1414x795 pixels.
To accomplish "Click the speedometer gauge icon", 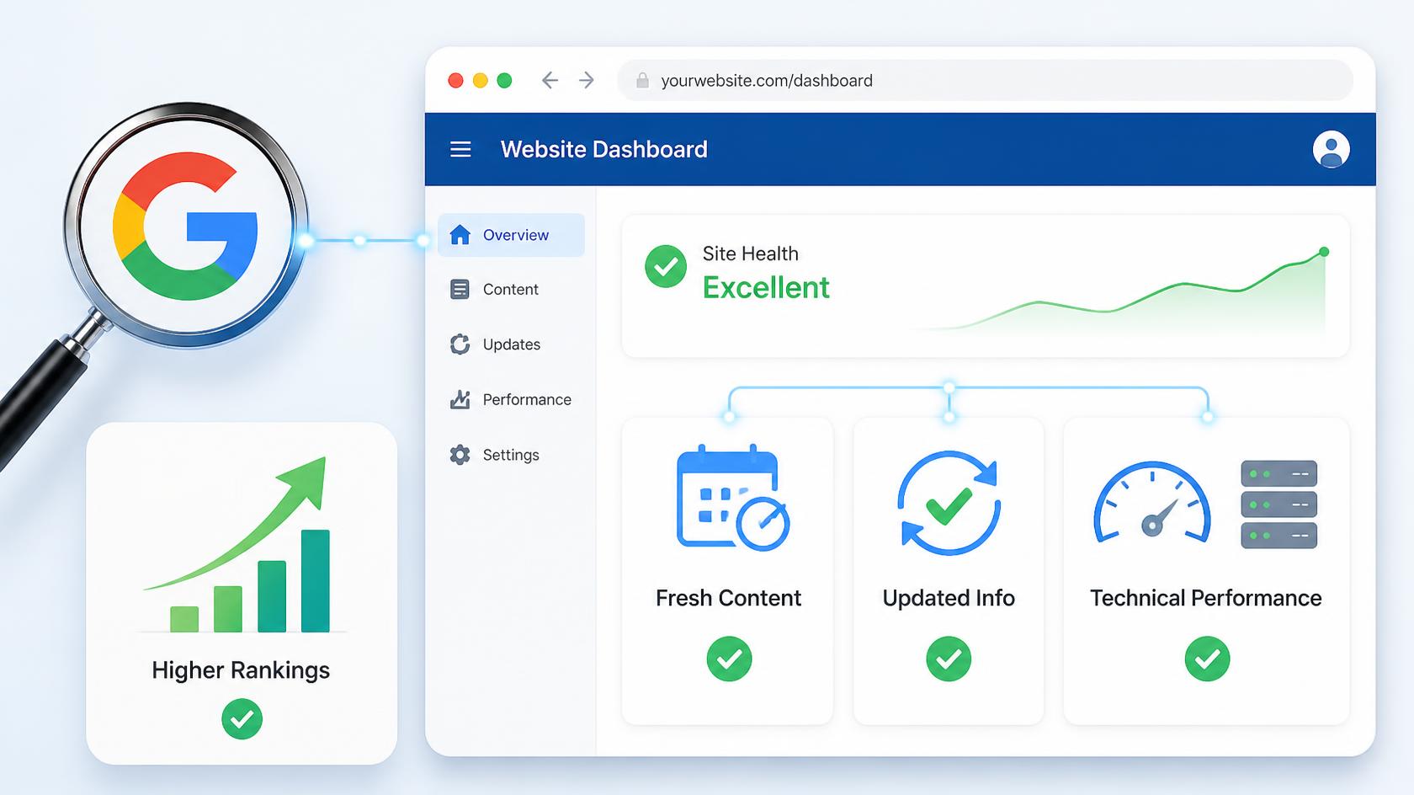I will [1151, 502].
